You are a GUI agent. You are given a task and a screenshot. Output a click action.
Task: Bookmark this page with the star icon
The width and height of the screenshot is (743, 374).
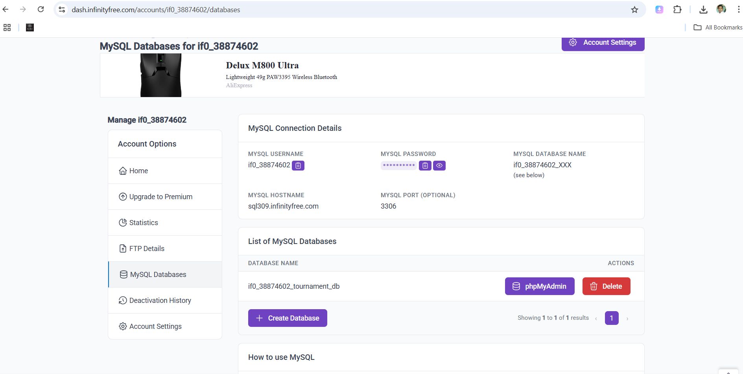click(634, 10)
